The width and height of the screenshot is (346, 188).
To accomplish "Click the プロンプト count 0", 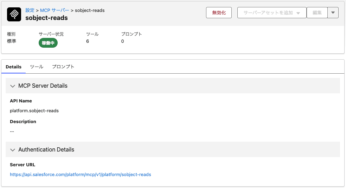I will point(123,41).
